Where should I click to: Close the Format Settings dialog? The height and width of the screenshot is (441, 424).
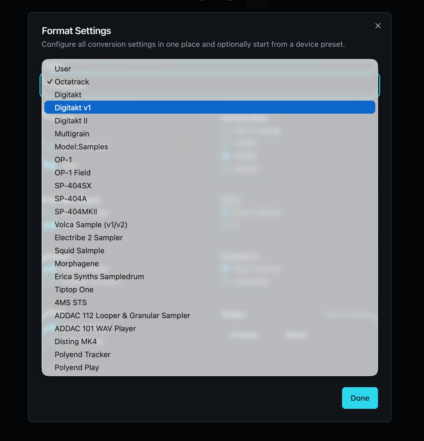pyautogui.click(x=378, y=26)
